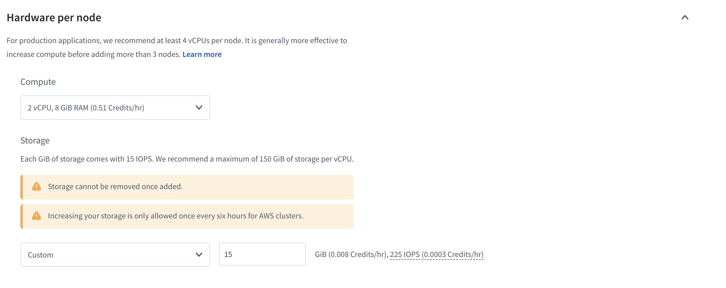Click the Hardware per node heading
The height and width of the screenshot is (288, 726).
pyautogui.click(x=54, y=17)
